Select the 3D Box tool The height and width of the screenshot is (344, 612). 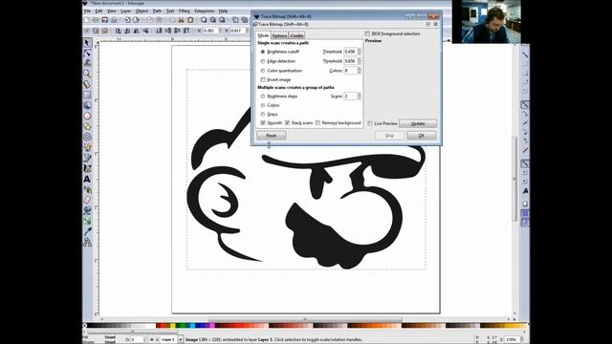[87, 105]
